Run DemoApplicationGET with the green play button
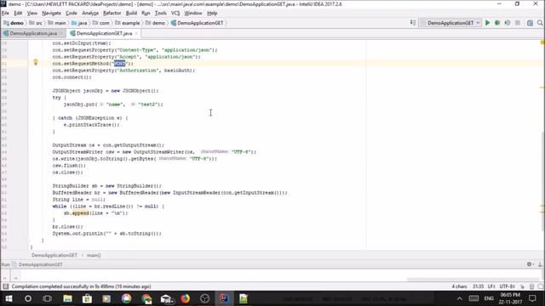This screenshot has height=306, width=545. (x=487, y=23)
